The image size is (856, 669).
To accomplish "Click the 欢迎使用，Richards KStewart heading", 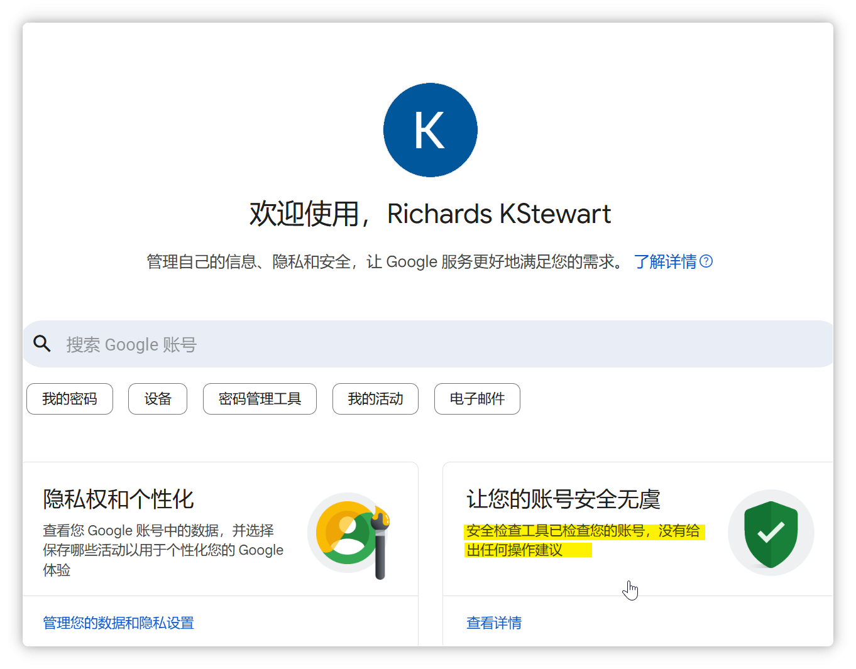I will pyautogui.click(x=431, y=214).
